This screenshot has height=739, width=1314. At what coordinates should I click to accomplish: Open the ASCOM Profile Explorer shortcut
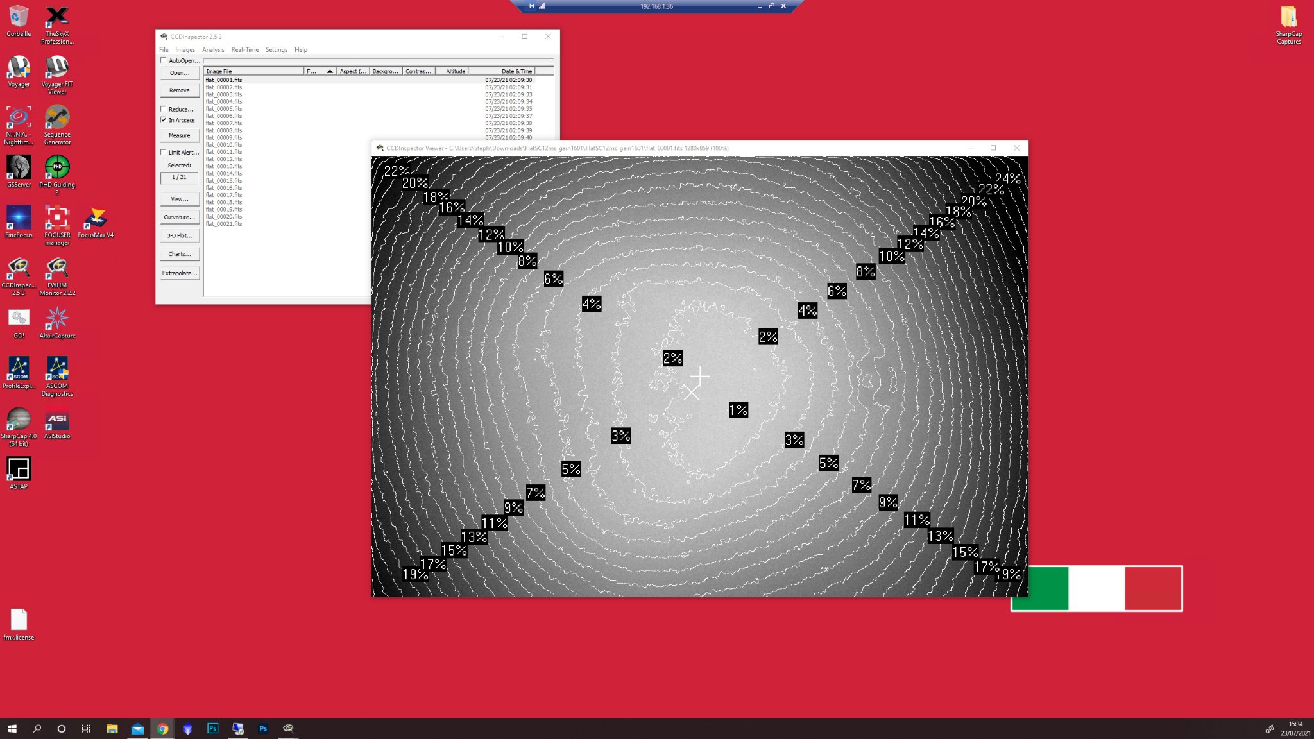[x=19, y=373]
